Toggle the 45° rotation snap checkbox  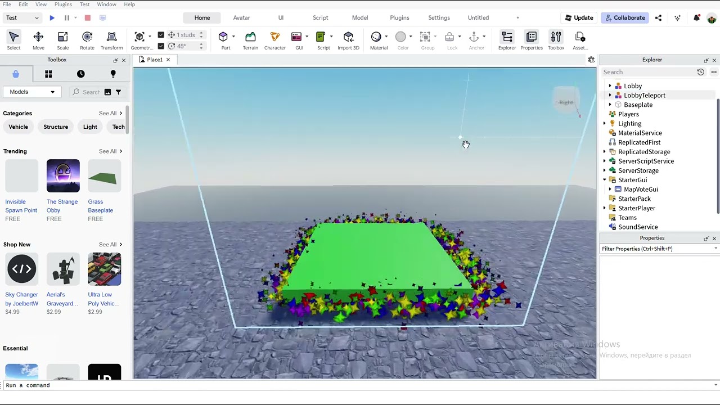point(161,46)
